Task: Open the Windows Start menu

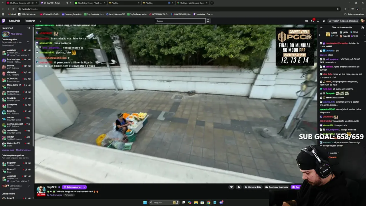Action: (145, 203)
